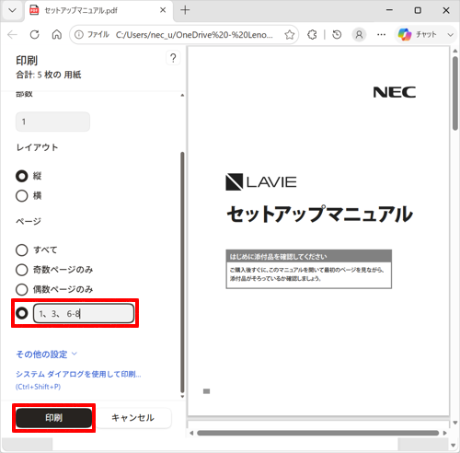The width and height of the screenshot is (460, 453).
Task: Choose 偶数ページのみ option
Action: 21,289
